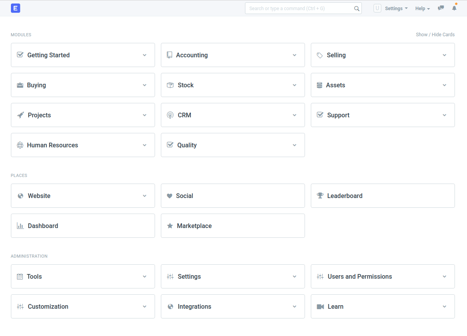467x336 pixels.
Task: Click the Leaderboard trophy icon
Action: click(x=320, y=196)
